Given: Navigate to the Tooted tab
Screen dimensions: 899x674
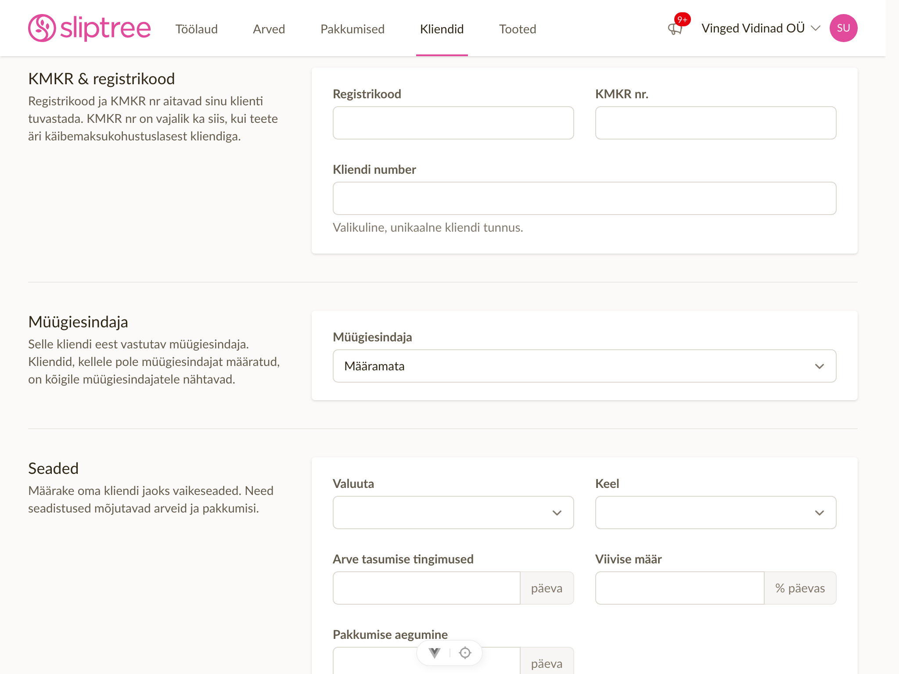Looking at the screenshot, I should tap(518, 29).
